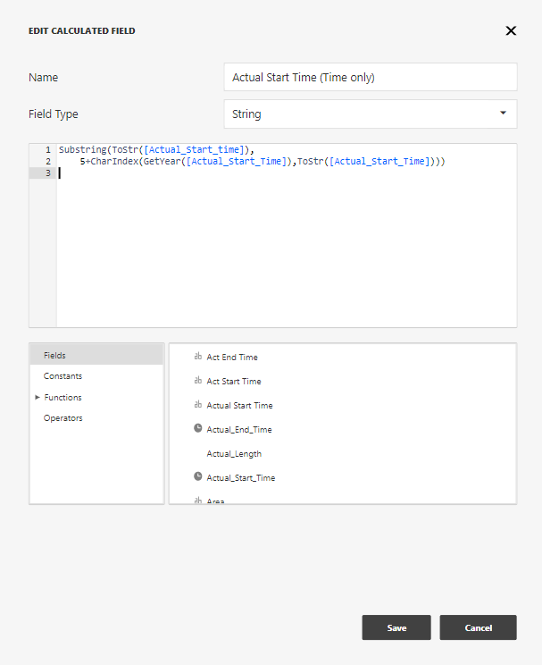
Task: Select the Actual Start Time string field
Action: click(239, 406)
